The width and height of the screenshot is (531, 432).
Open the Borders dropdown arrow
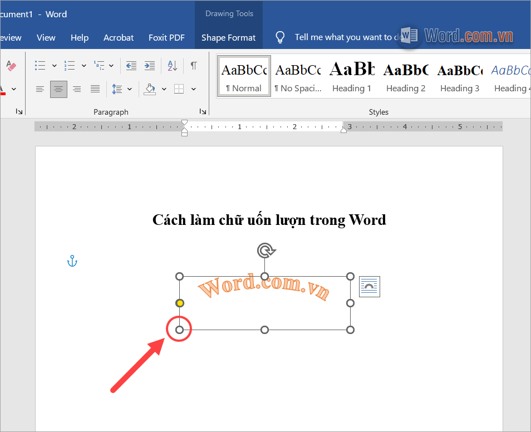[x=193, y=89]
